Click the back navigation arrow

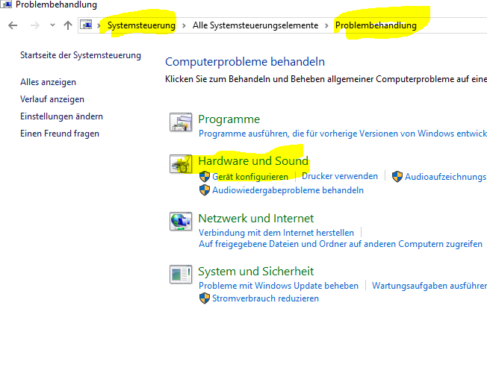click(x=13, y=25)
